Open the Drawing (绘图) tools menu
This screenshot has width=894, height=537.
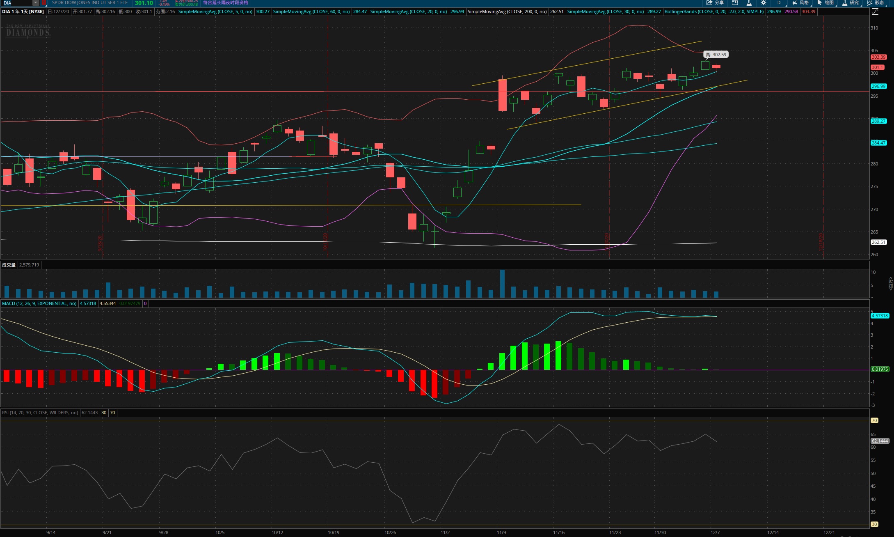tap(825, 3)
